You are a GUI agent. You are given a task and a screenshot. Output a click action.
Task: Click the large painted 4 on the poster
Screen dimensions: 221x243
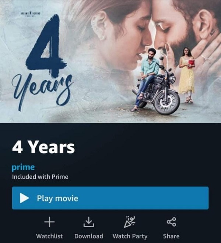click(46, 46)
